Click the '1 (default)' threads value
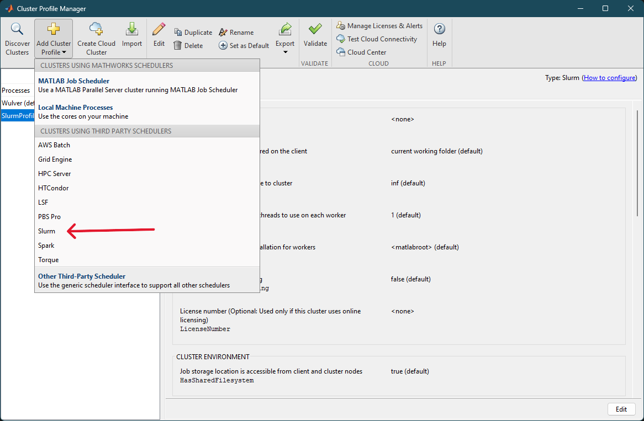Viewport: 644px width, 421px height. [406, 215]
